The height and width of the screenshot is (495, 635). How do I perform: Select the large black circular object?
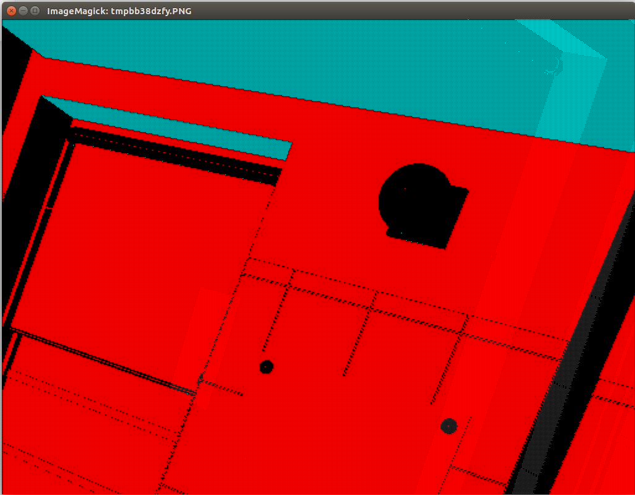(415, 198)
